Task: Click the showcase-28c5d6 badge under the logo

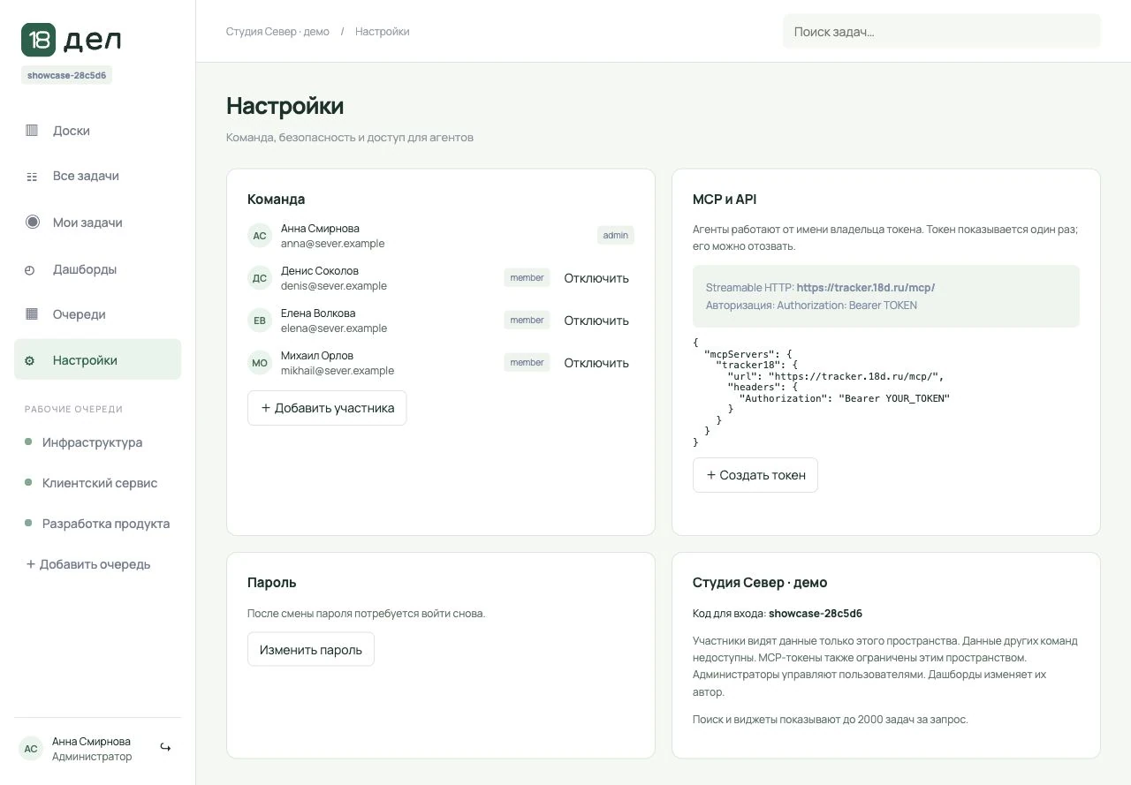Action: click(67, 76)
